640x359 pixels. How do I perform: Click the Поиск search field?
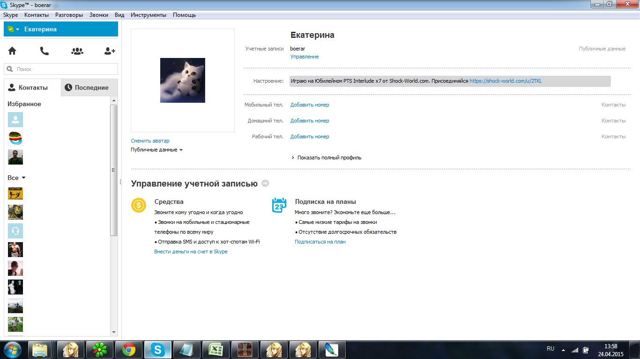(x=61, y=69)
